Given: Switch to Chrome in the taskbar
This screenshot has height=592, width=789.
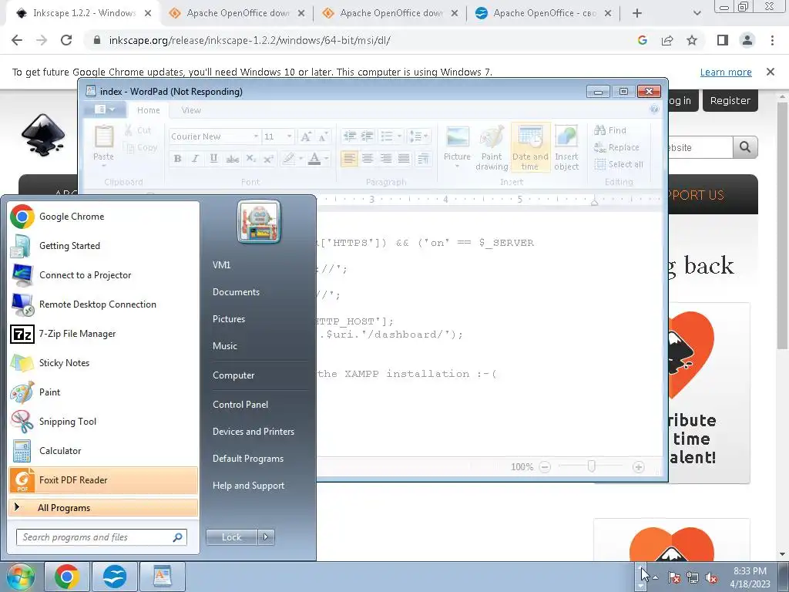Looking at the screenshot, I should click(68, 577).
